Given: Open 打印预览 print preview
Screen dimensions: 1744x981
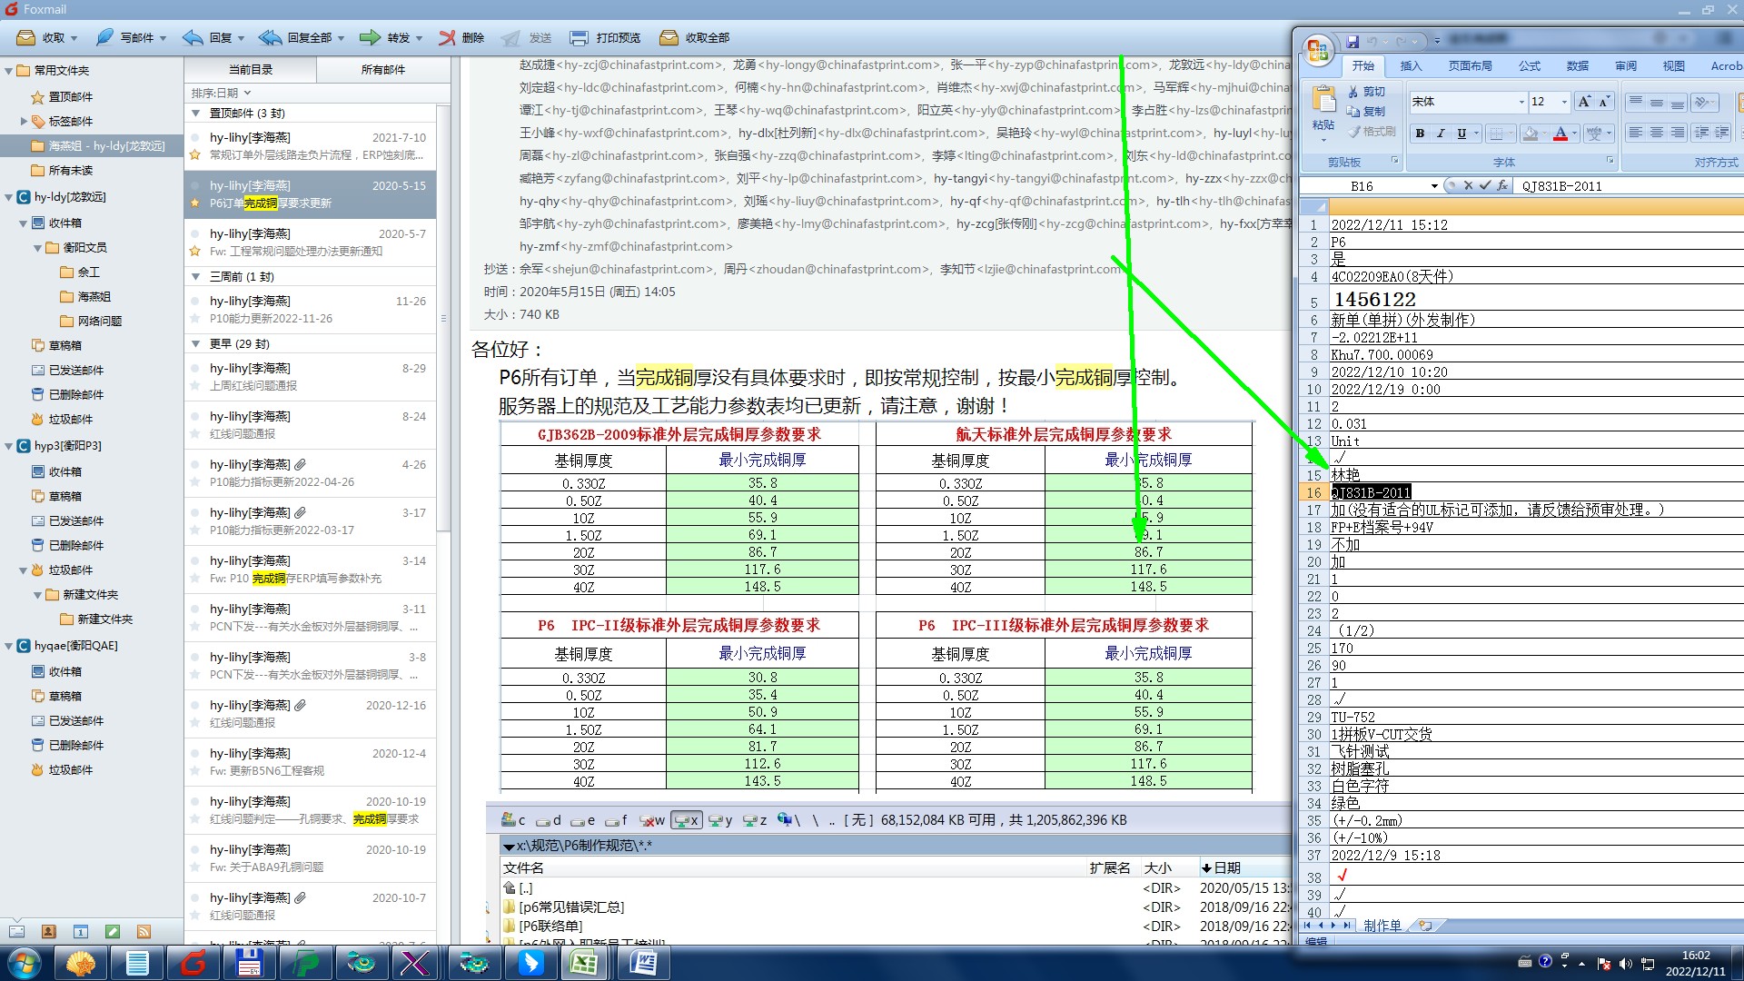Looking at the screenshot, I should tap(605, 37).
